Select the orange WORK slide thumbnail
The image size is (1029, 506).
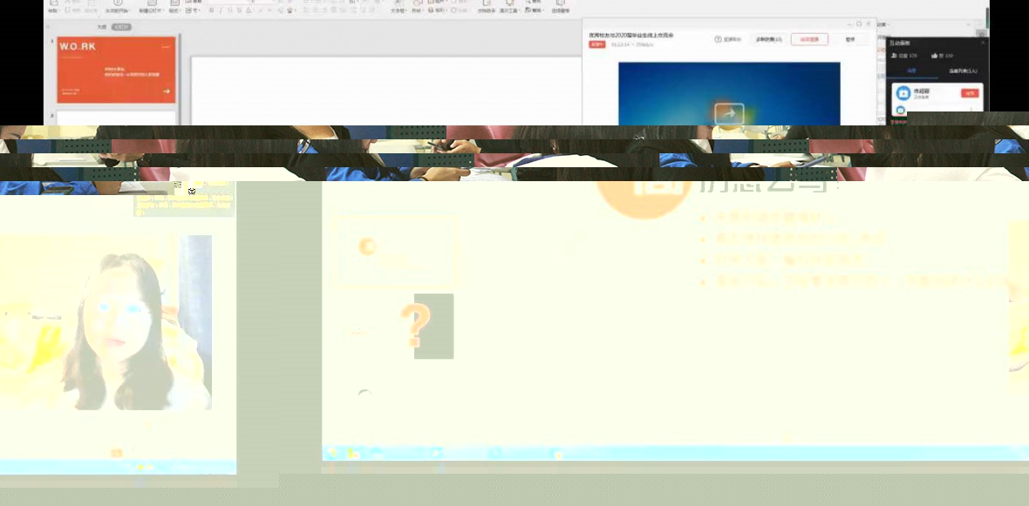(x=116, y=70)
